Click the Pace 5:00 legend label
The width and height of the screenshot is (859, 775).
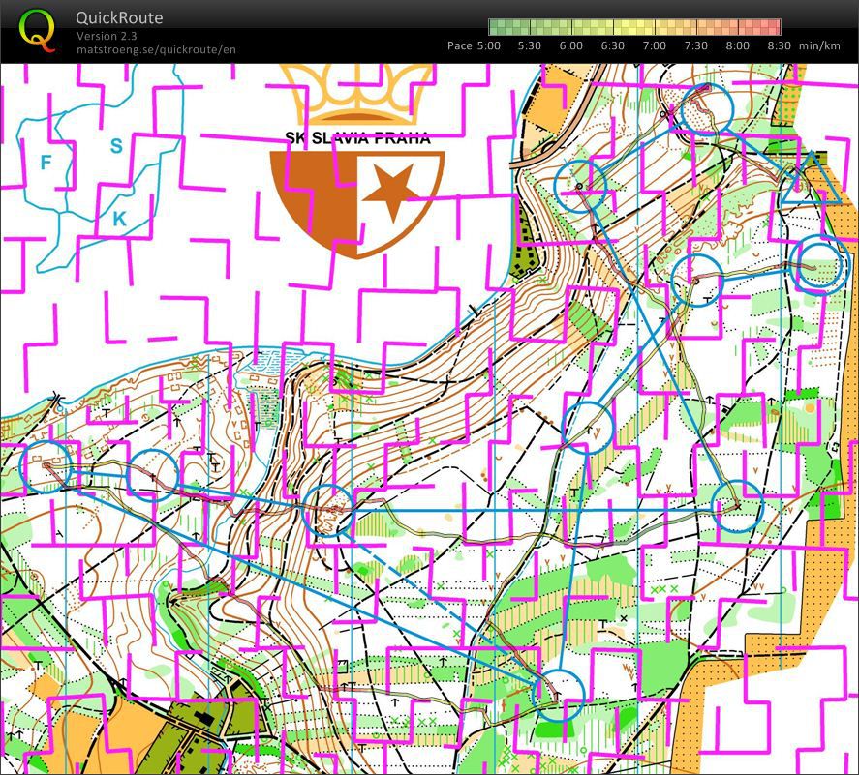(x=474, y=45)
